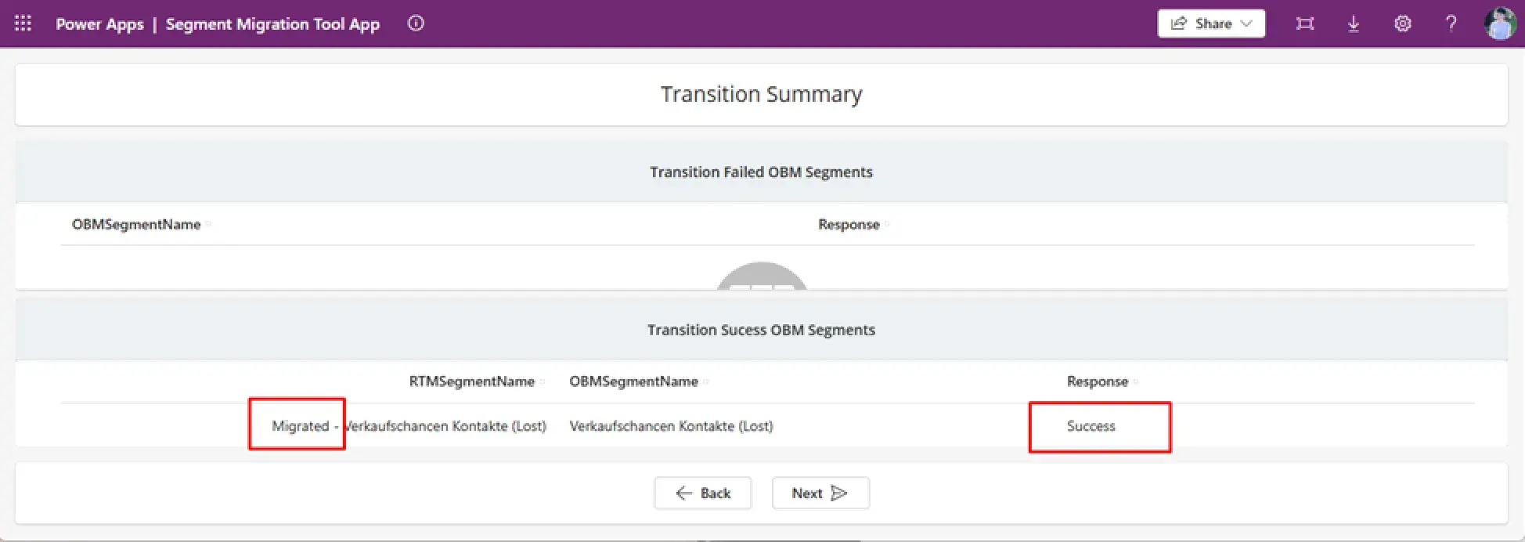Sort by the OBMSegmentName header in the failed table
Image resolution: width=1525 pixels, height=542 pixels.
click(136, 225)
